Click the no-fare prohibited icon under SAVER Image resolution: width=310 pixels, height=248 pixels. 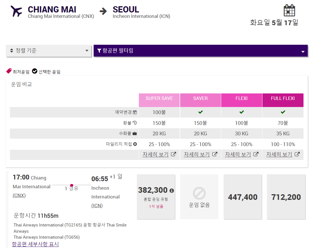[x=199, y=193]
